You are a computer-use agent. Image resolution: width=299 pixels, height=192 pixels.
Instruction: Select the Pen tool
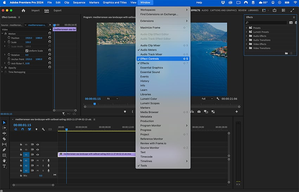pyautogui.click(x=4, y=150)
